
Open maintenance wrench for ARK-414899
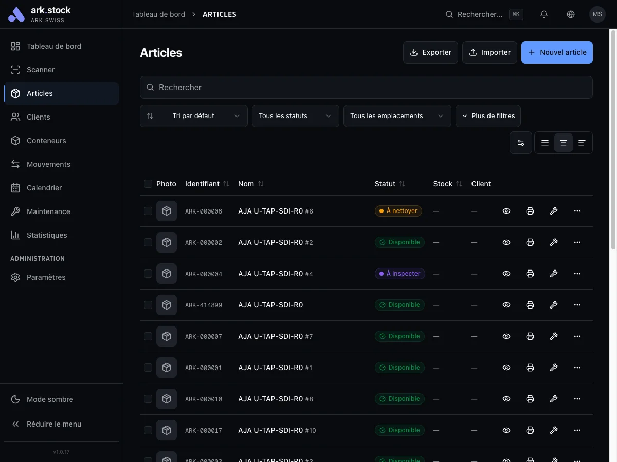[x=554, y=304]
